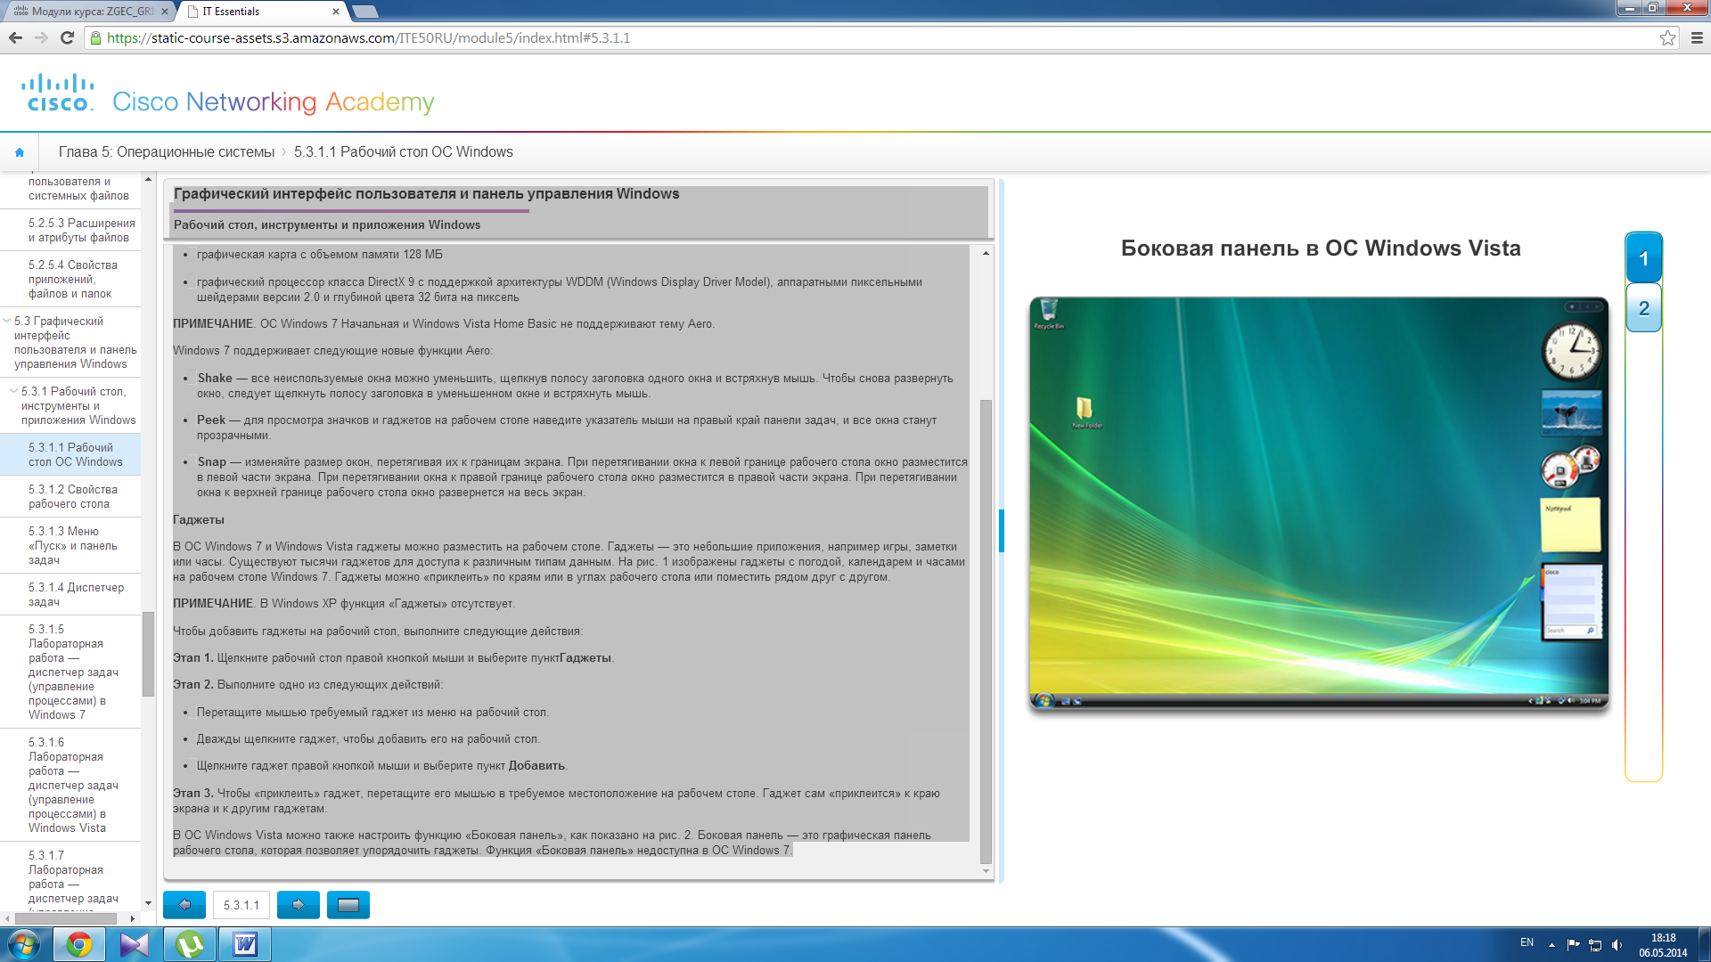The width and height of the screenshot is (1711, 962).
Task: Click the bold word Shake
Action: [215, 378]
